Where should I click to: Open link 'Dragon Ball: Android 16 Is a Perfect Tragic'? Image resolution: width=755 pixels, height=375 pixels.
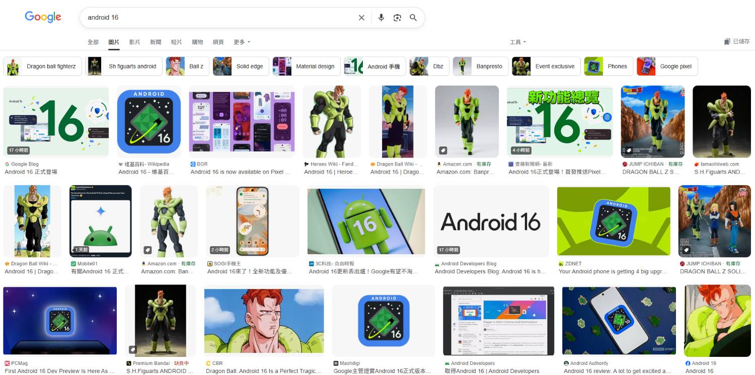pos(263,371)
